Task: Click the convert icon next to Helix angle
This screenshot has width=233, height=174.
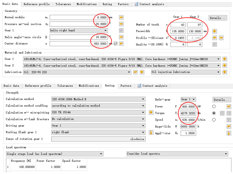Action: (x=121, y=37)
